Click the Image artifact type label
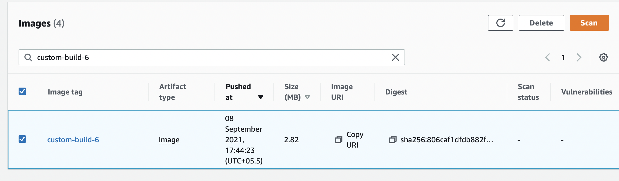619x181 pixels. tap(169, 140)
